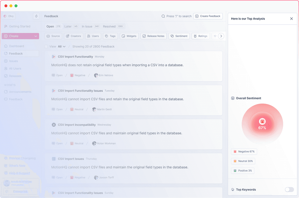Toggle the Top Keywords switch
This screenshot has width=299, height=198.
(289, 190)
